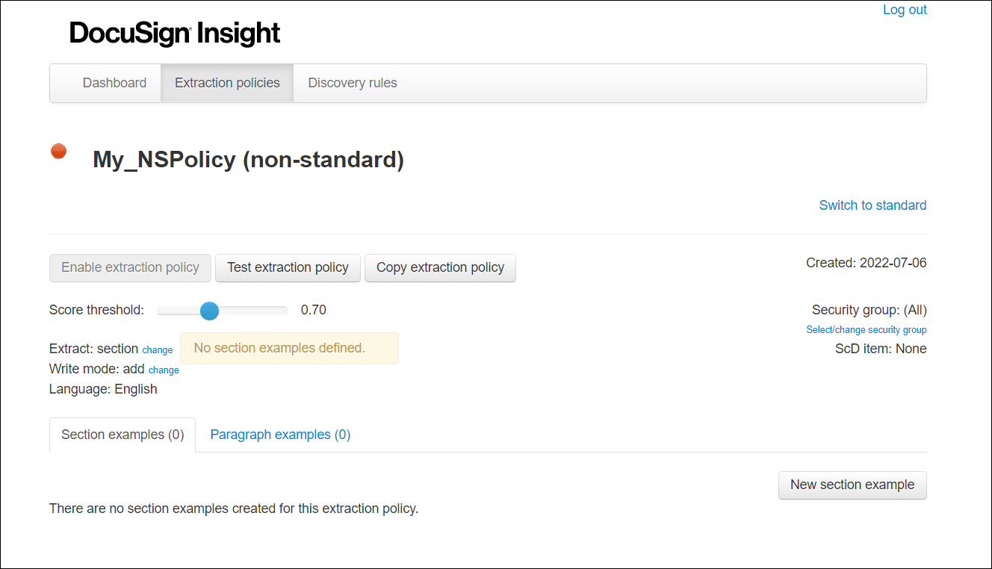This screenshot has width=992, height=569.
Task: Create a New section example
Action: (x=852, y=485)
